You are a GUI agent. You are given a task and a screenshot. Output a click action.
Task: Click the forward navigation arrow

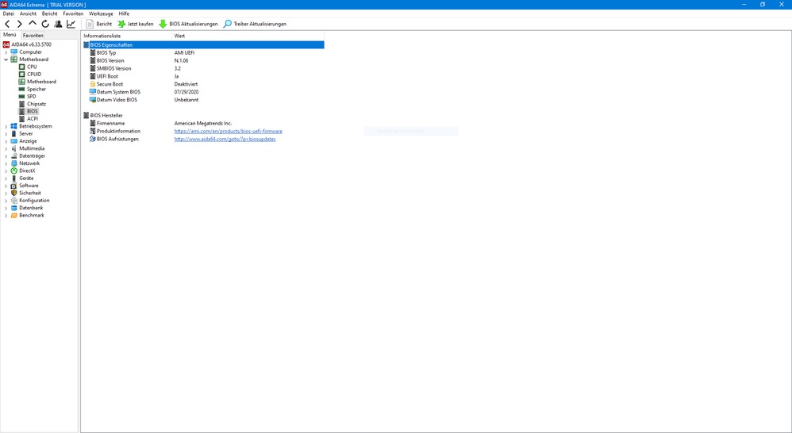pos(20,24)
